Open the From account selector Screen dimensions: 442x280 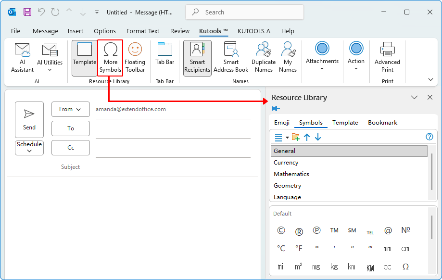point(70,109)
